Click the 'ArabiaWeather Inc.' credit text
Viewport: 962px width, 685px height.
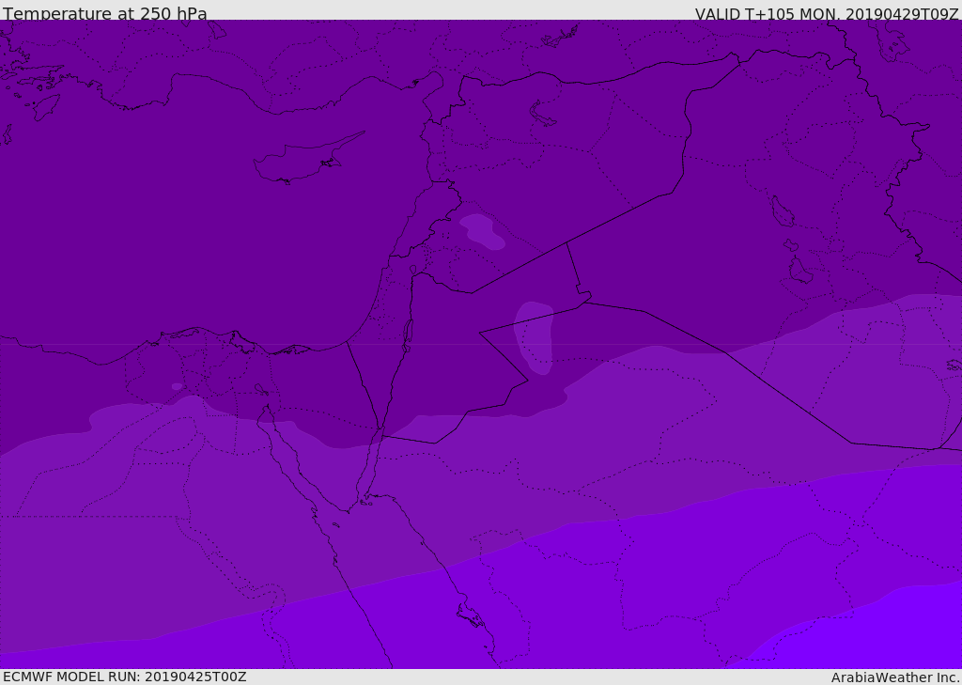point(894,677)
